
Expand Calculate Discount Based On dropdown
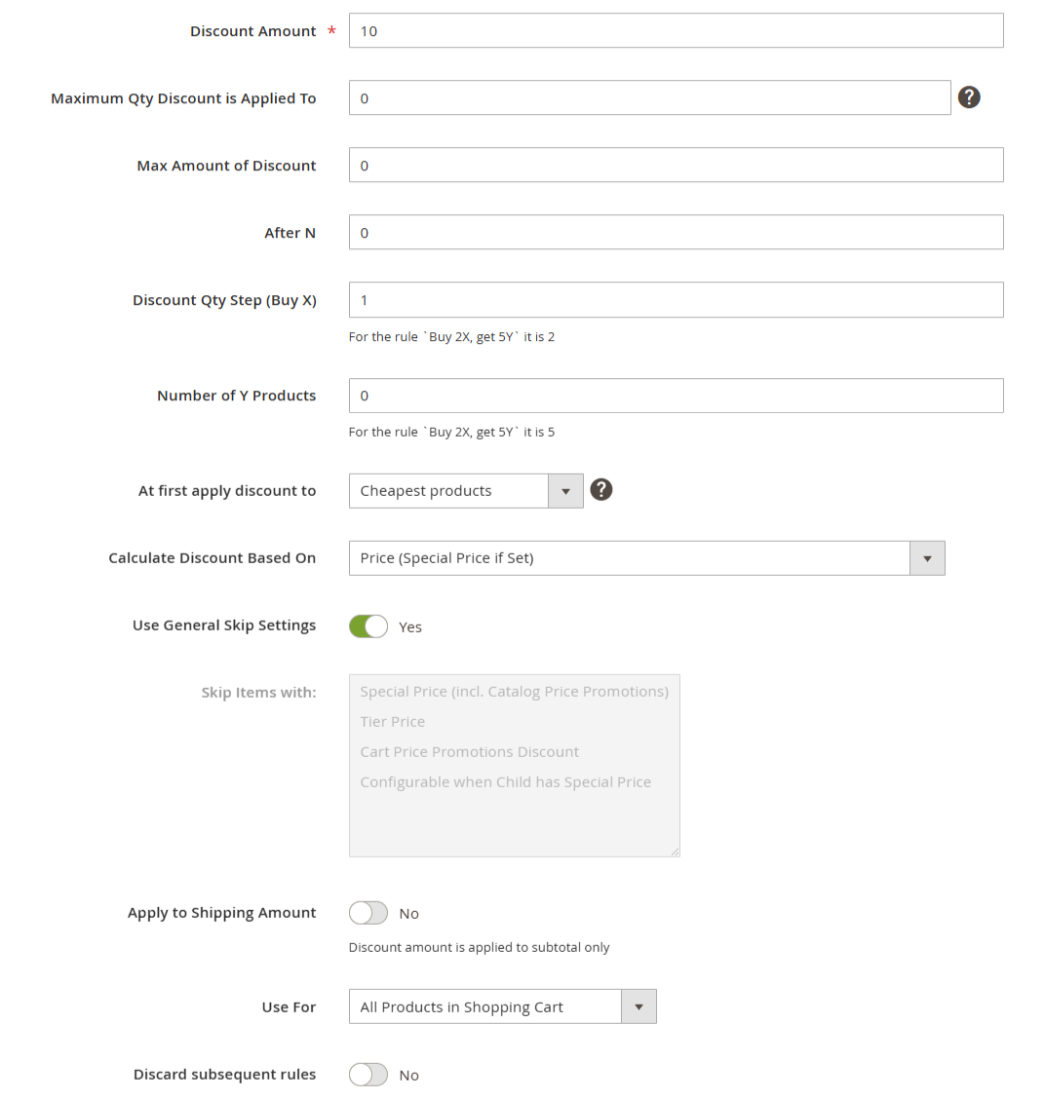pos(646,558)
